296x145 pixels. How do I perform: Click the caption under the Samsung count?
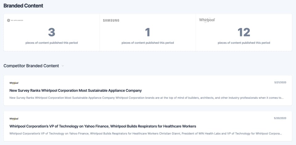(148, 43)
